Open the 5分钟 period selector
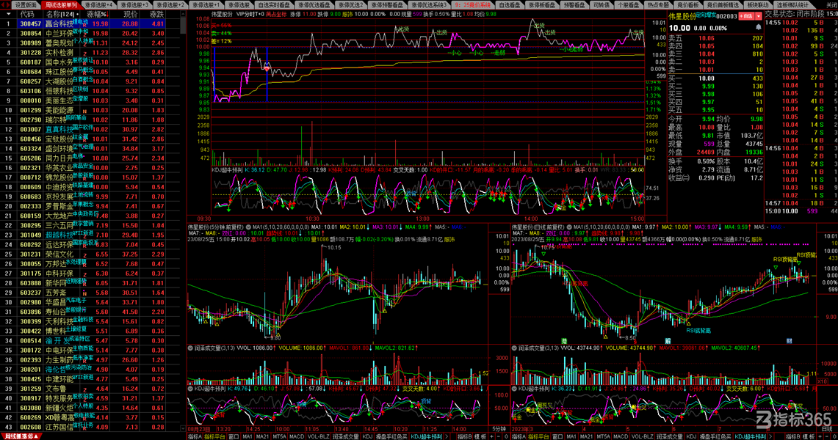The height and width of the screenshot is (440, 838). coord(498,429)
